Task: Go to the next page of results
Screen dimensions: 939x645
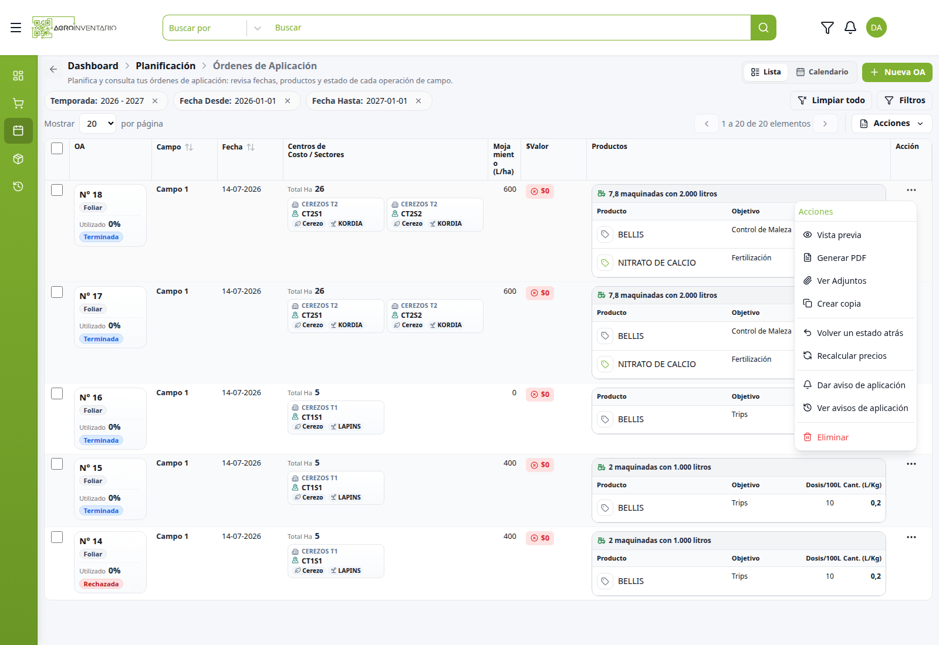Action: [x=825, y=124]
